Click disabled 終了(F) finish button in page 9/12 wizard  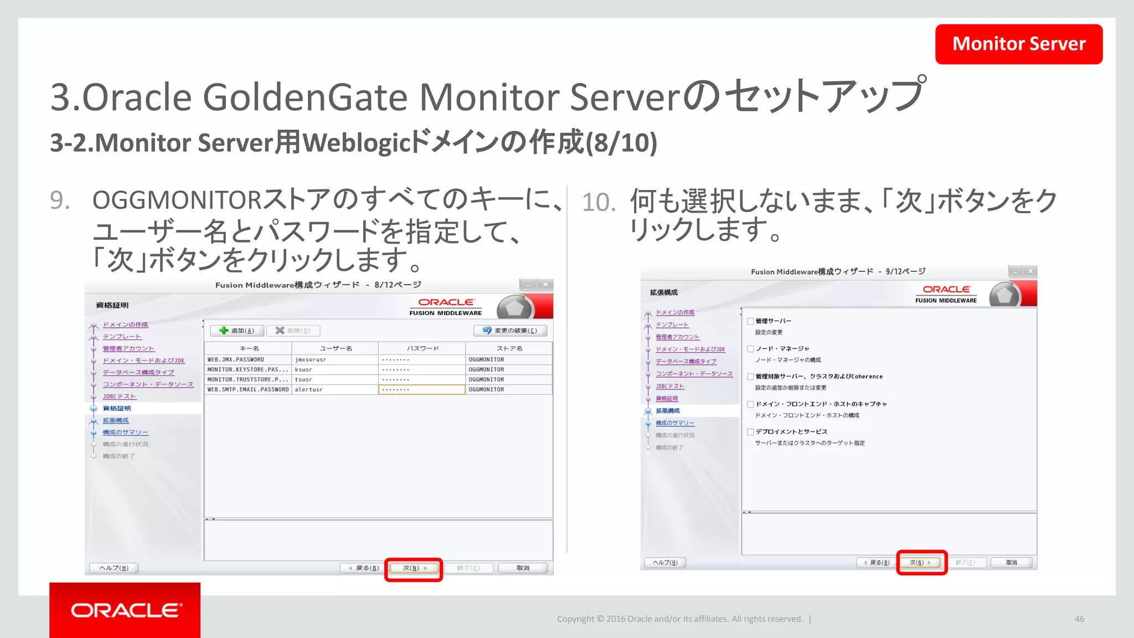[967, 563]
